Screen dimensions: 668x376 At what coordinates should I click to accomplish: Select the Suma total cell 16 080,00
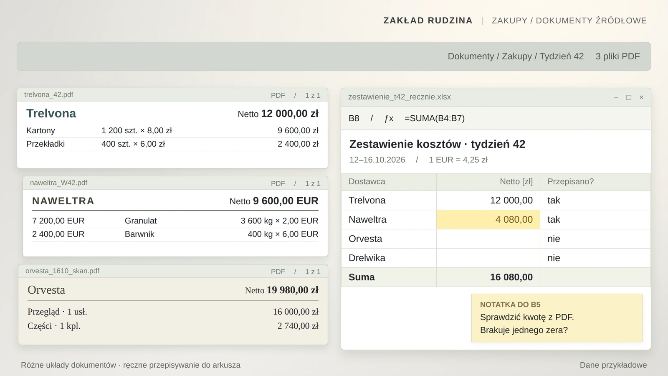488,277
